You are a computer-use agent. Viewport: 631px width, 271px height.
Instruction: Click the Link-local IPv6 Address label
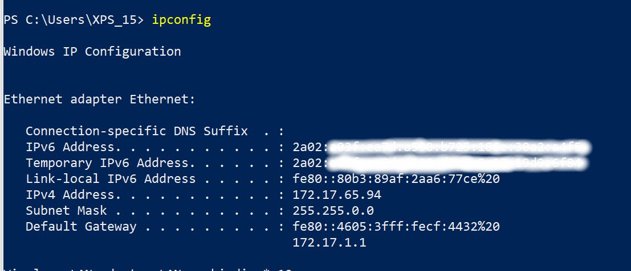coord(111,179)
